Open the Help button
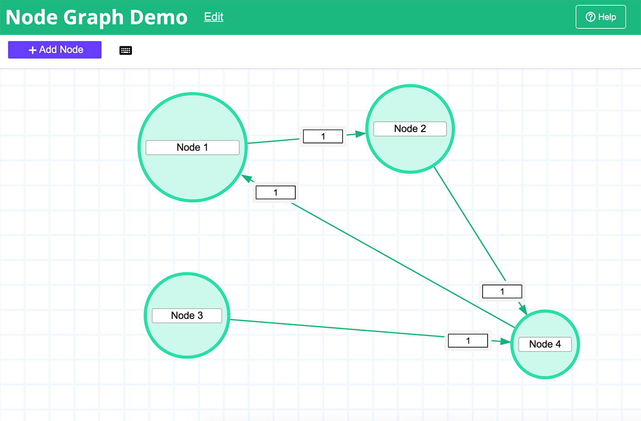Image resolution: width=641 pixels, height=421 pixels. click(x=601, y=17)
